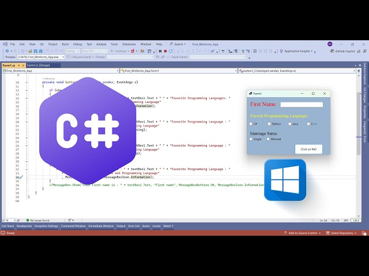Click the purple account avatar badge
The height and width of the screenshot is (276, 369).
[x=330, y=44]
